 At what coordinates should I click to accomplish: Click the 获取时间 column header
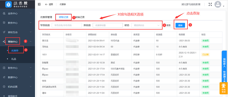(92, 35)
